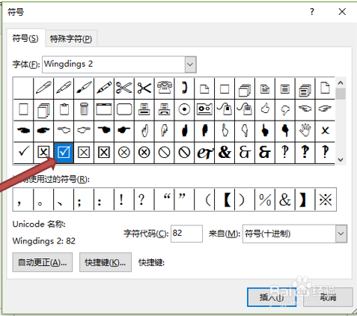Select the empty square symbol in first row
The height and width of the screenshot is (316, 357).
pyautogui.click(x=225, y=88)
